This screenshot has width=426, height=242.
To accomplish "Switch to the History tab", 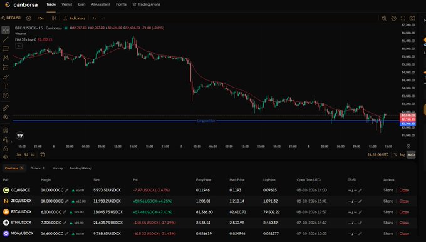I will 58,168.
